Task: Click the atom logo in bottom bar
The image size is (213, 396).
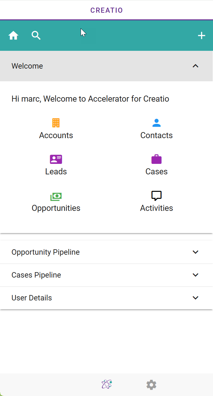Action: click(107, 384)
